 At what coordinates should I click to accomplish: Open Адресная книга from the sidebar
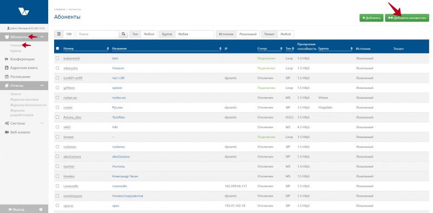(x=21, y=68)
